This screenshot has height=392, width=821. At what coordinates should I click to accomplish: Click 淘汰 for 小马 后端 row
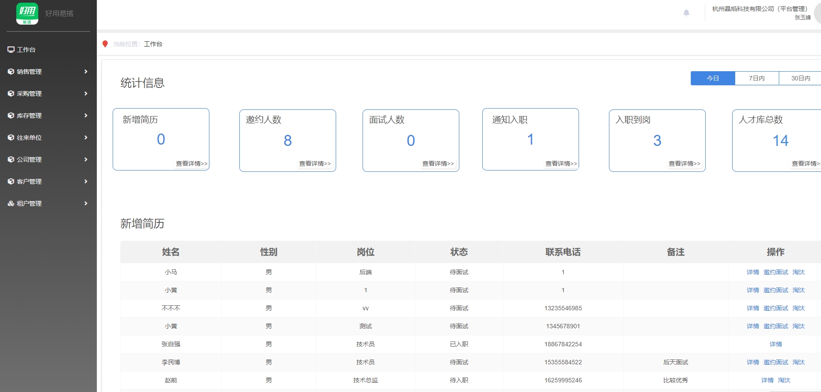tap(799, 272)
